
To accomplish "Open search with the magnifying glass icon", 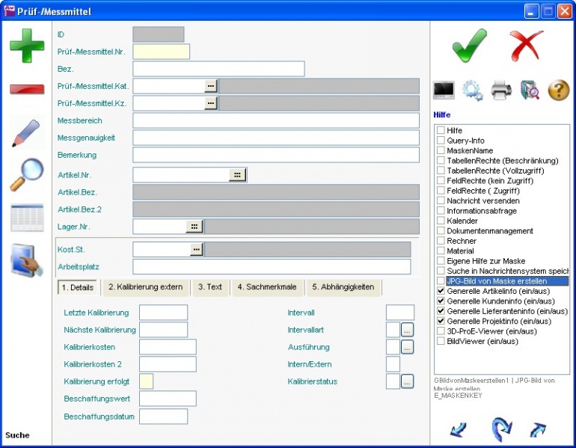I will tap(26, 175).
